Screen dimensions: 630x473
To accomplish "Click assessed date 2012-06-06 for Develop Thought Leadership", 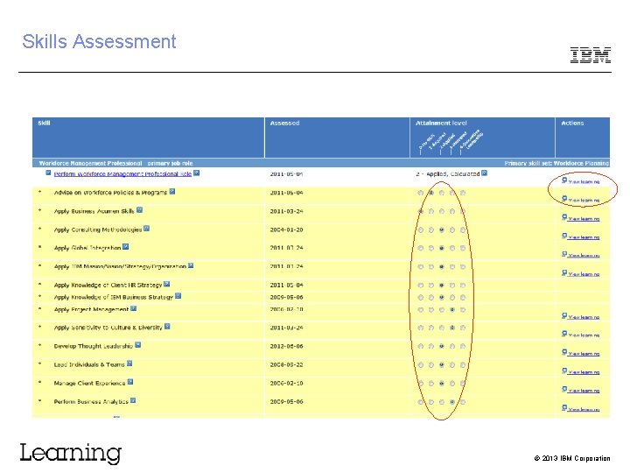I will [x=286, y=346].
